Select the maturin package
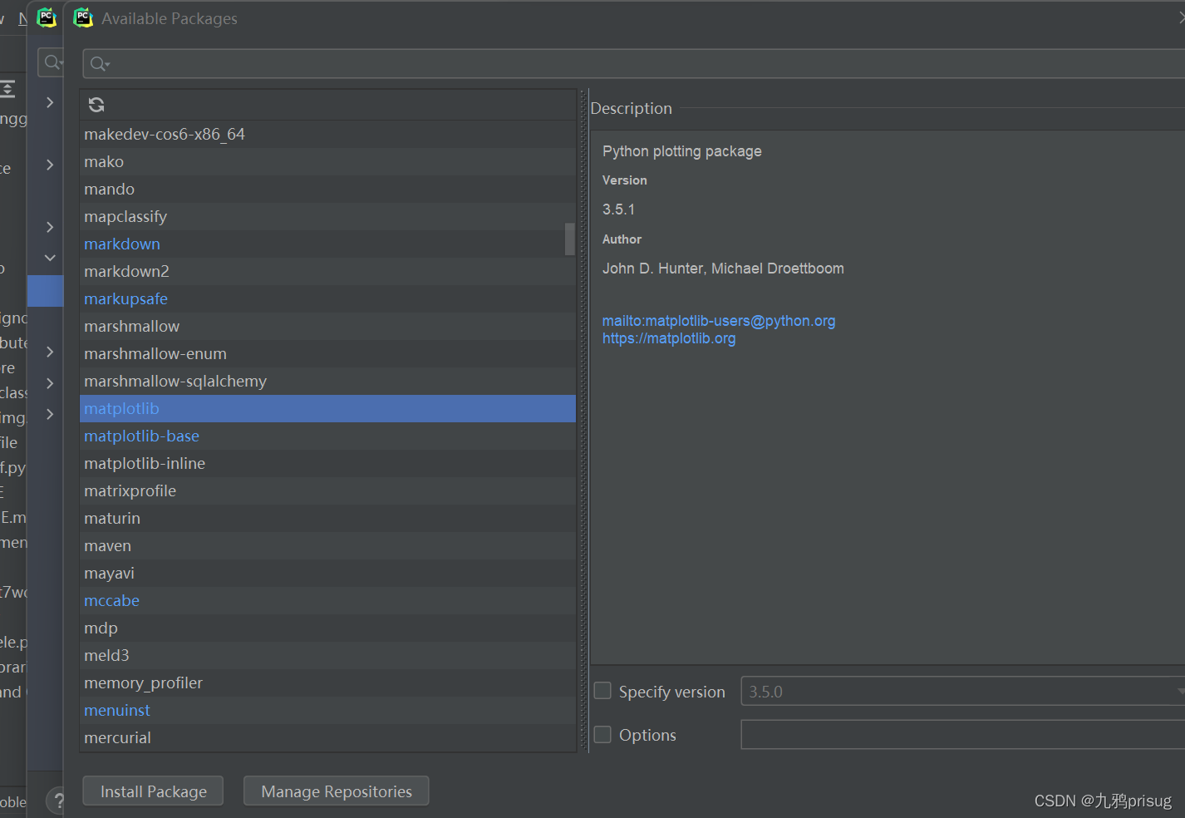Viewport: 1185px width, 818px height. 328,518
